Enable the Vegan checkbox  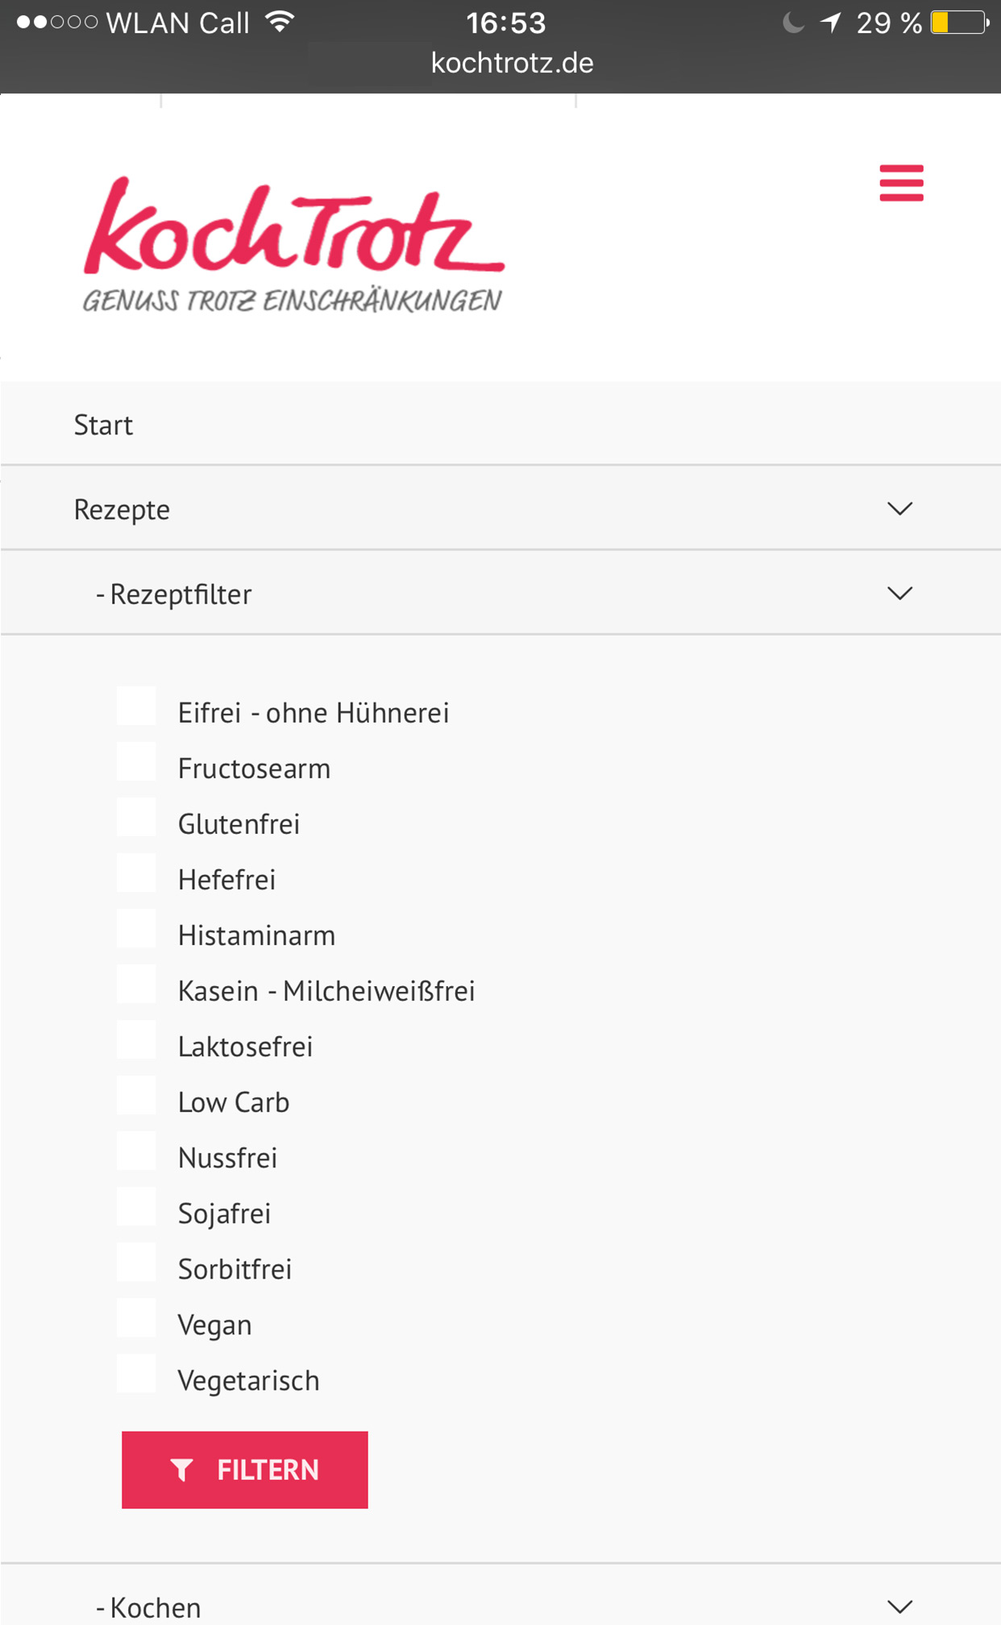[136, 1318]
